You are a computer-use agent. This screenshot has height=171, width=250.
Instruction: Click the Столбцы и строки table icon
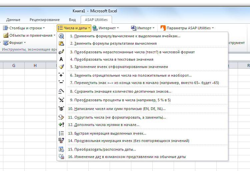6,28
